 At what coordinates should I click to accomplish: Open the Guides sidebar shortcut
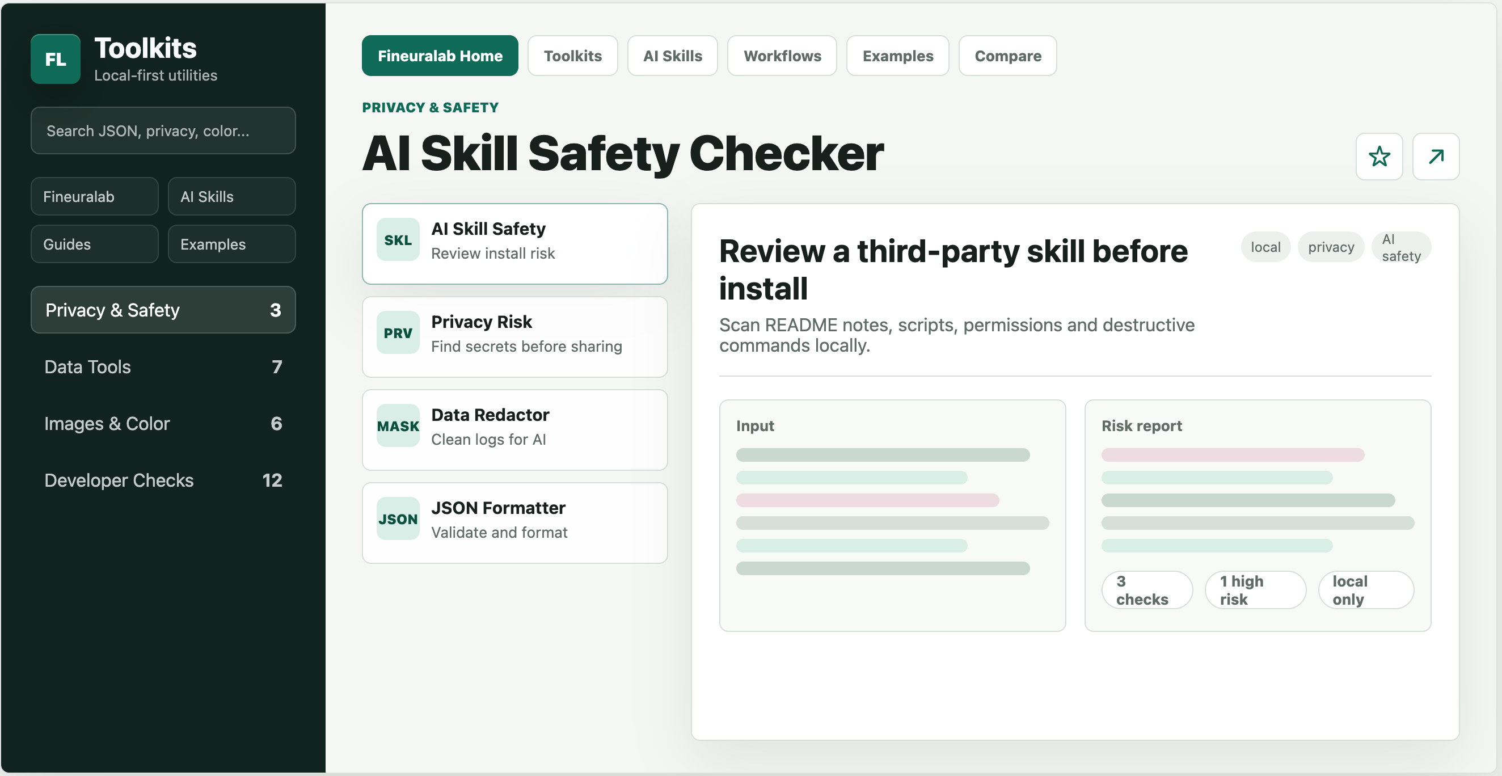coord(95,244)
